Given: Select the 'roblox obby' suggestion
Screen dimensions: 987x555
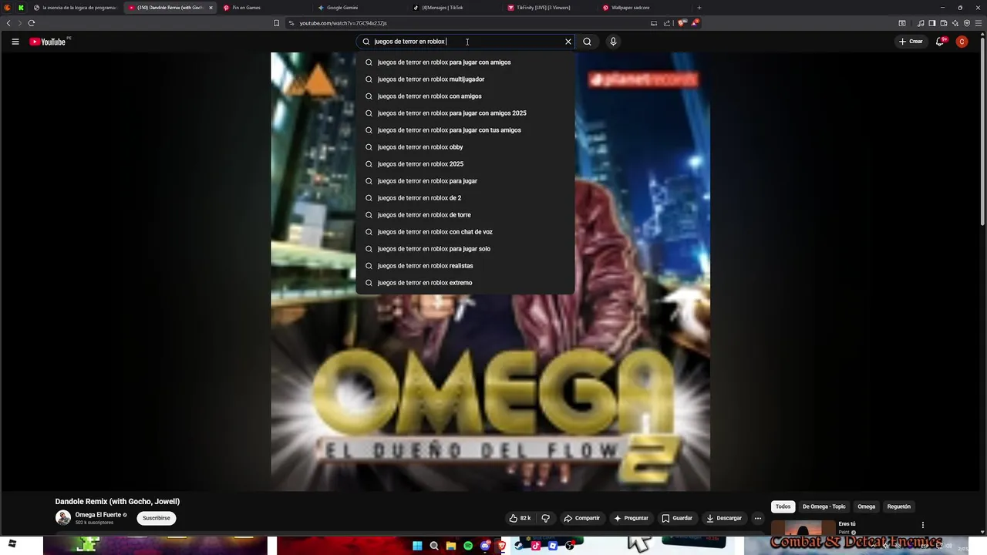Looking at the screenshot, I should pyautogui.click(x=465, y=147).
